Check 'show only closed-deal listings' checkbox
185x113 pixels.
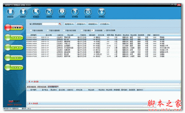click(x=64, y=31)
